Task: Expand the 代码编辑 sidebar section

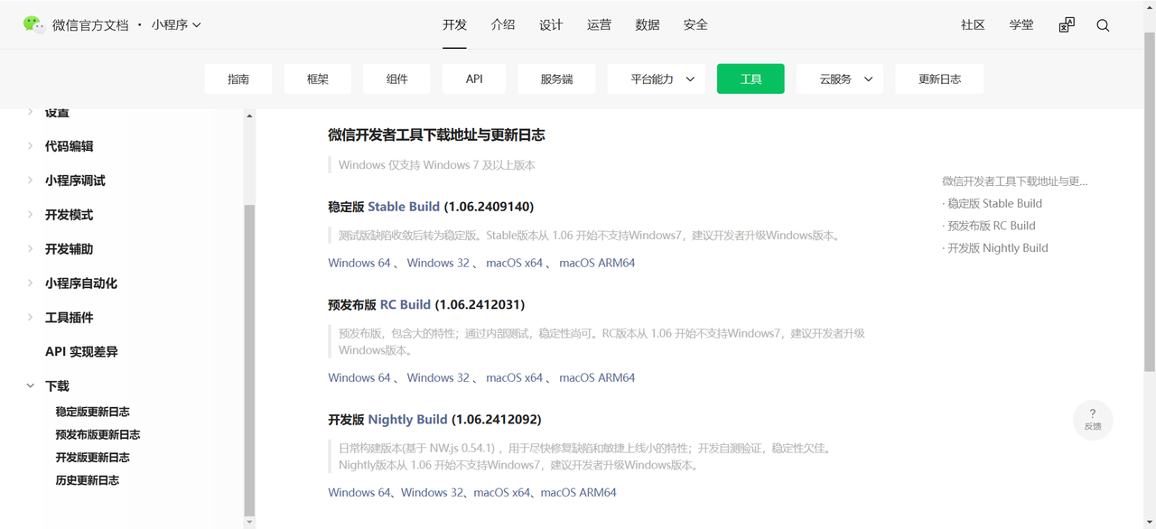Action: tap(69, 146)
